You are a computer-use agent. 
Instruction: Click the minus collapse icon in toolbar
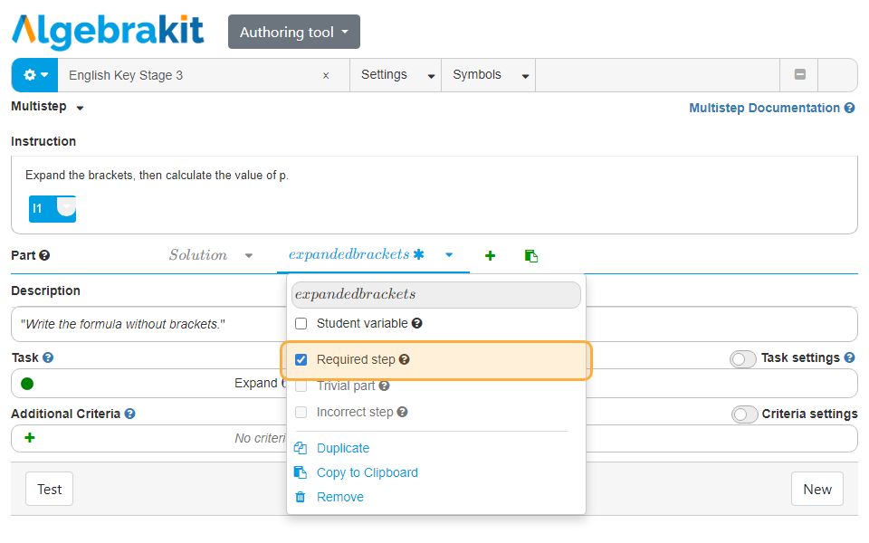(x=799, y=75)
